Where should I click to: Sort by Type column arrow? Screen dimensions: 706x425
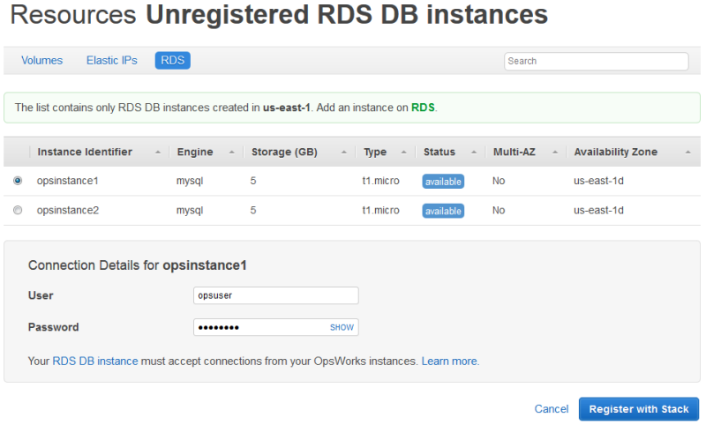tap(404, 153)
